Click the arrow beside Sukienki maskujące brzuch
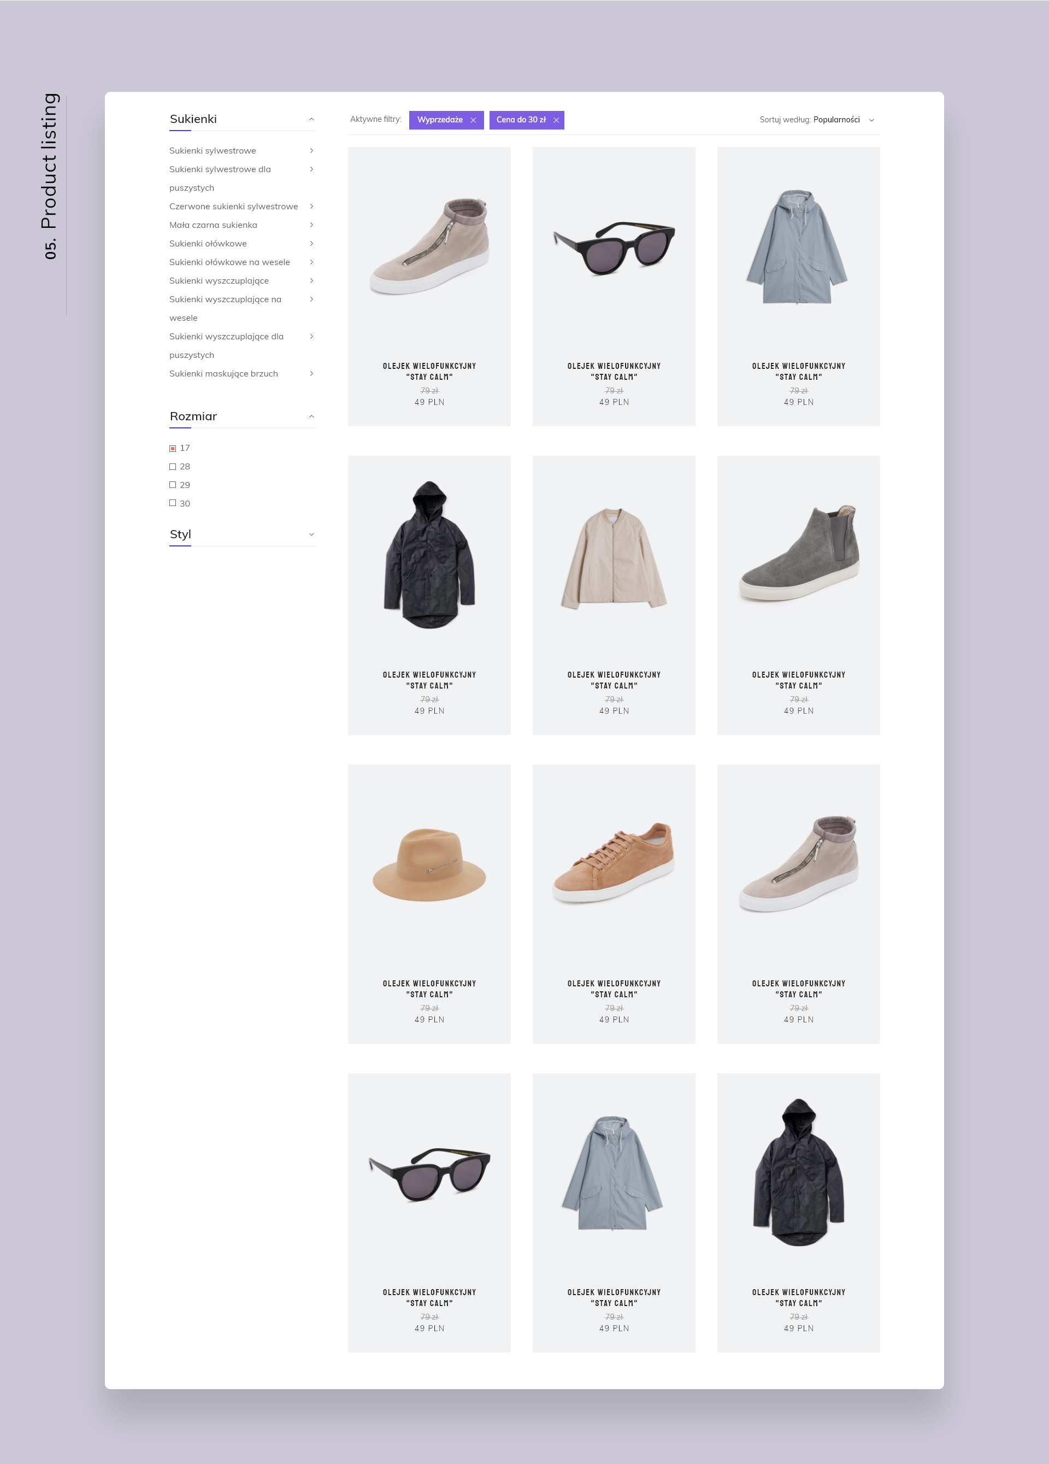 (311, 373)
